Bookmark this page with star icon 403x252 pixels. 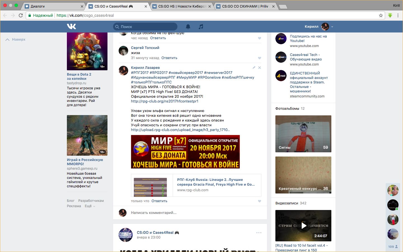pos(381,15)
